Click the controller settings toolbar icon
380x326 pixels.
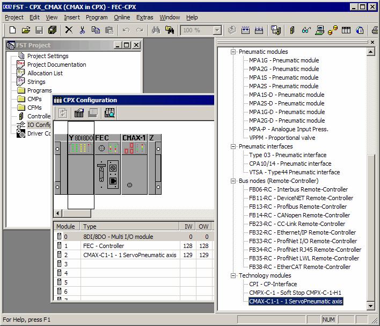click(292, 30)
